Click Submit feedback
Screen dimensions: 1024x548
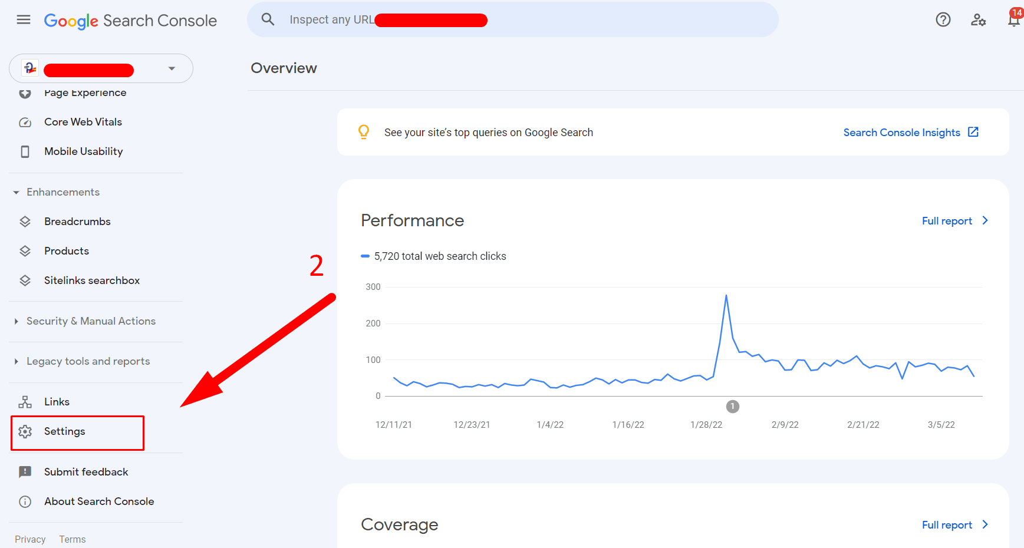pos(86,472)
